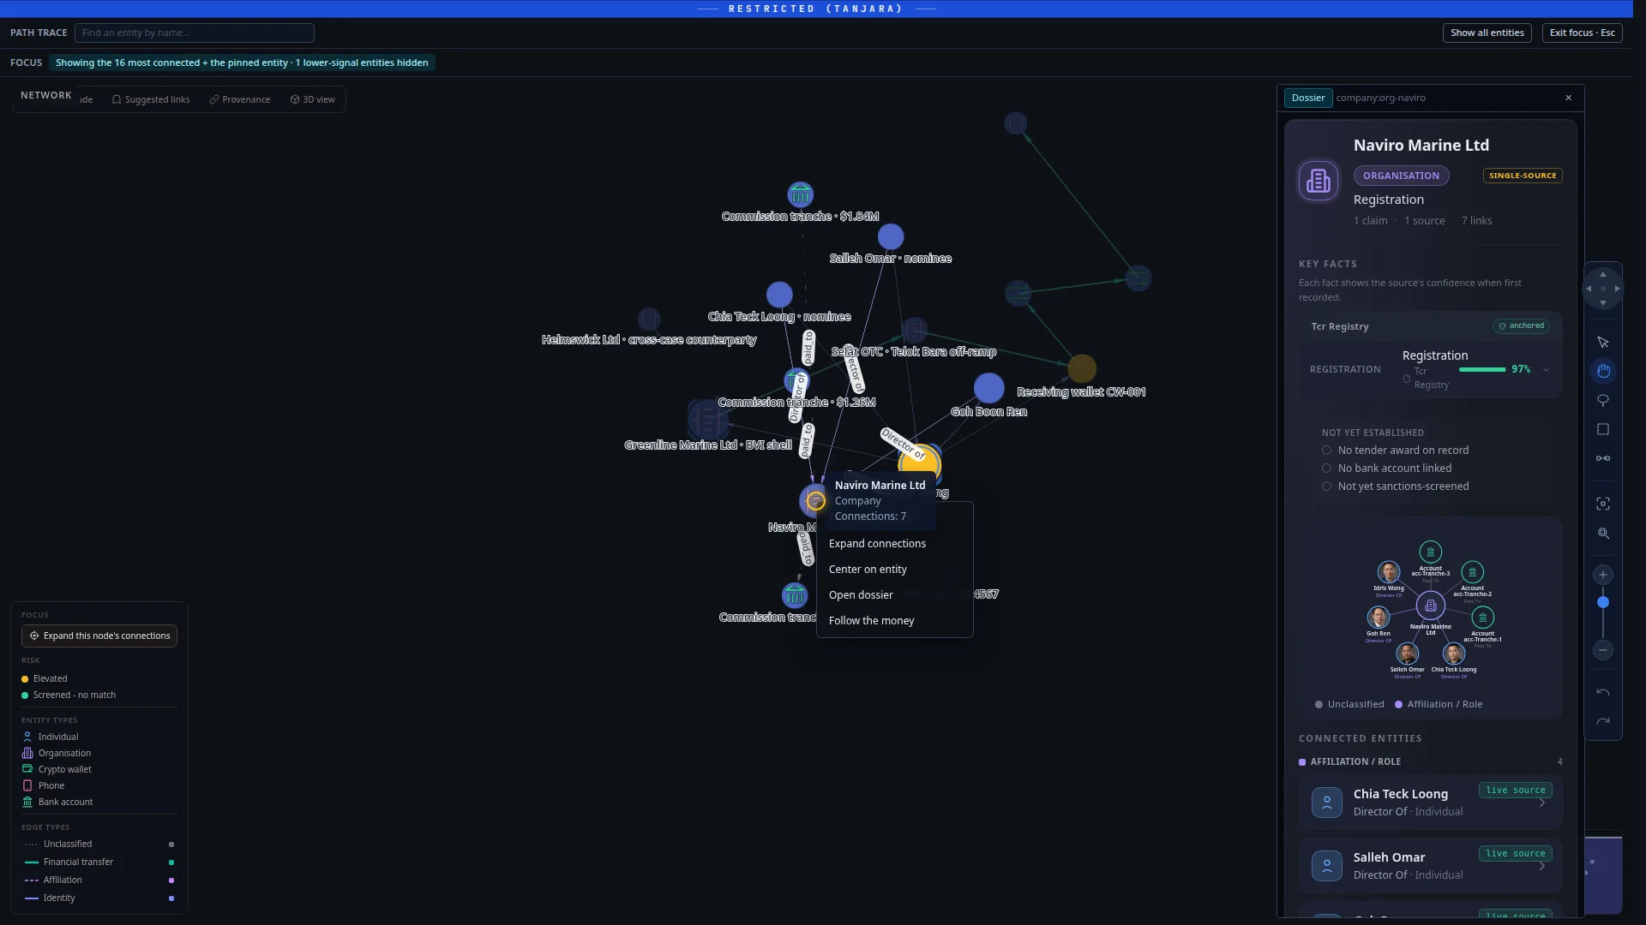Pan the graph up with the top arrow
Screen dimensions: 1646x925
point(1602,274)
